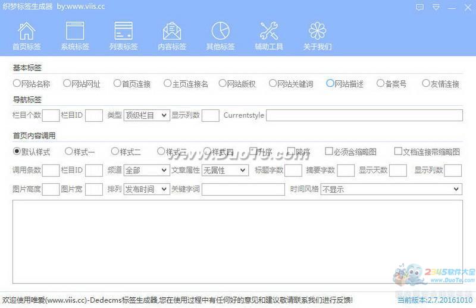
Task: Minimize the window
Action: [x=452, y=8]
